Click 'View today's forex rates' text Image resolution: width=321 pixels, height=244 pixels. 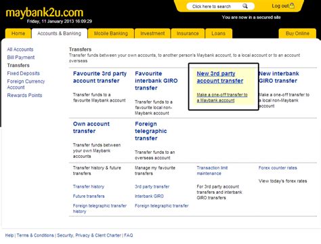[x=282, y=181]
